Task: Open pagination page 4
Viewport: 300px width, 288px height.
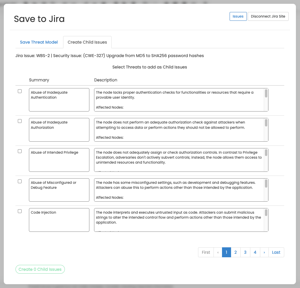Action: point(255,252)
